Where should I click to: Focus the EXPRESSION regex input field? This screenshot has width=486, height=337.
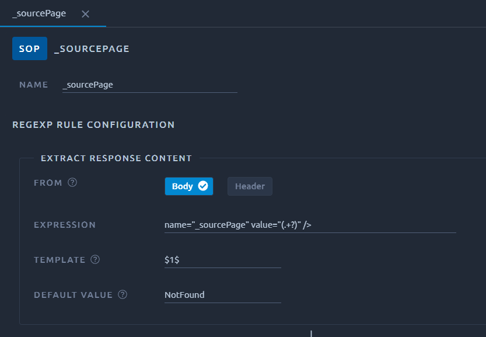click(x=310, y=225)
